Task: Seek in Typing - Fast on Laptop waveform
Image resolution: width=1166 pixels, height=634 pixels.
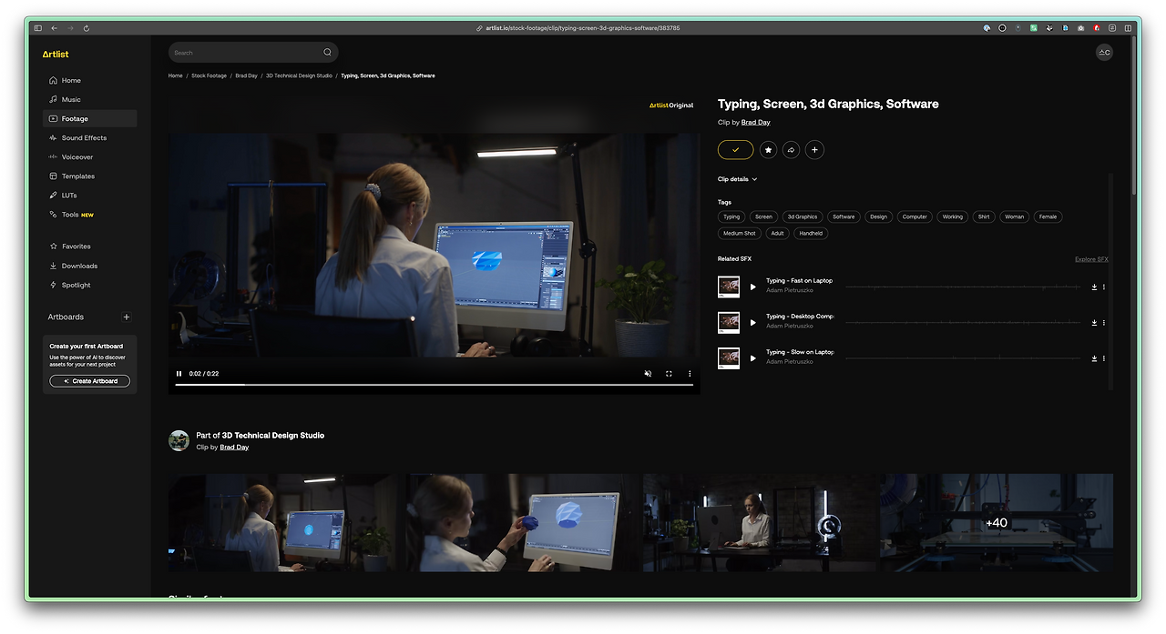Action: pyautogui.click(x=964, y=287)
